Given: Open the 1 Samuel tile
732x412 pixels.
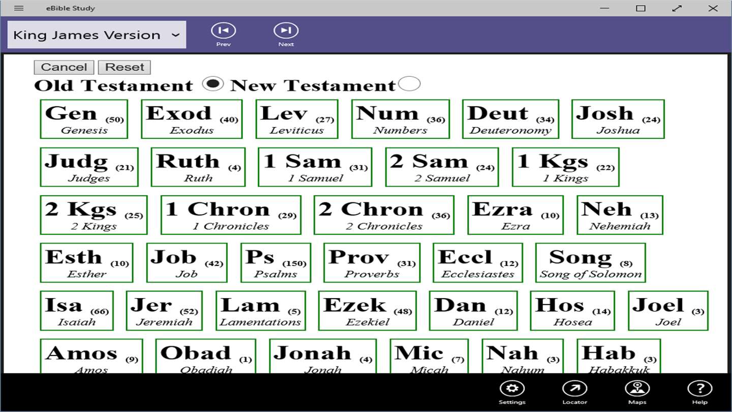Looking at the screenshot, I should pyautogui.click(x=315, y=167).
